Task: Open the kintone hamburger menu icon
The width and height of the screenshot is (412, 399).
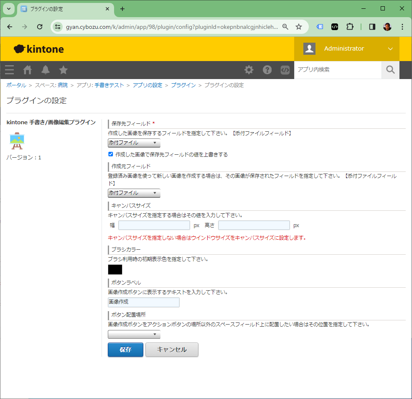Action: (10, 70)
